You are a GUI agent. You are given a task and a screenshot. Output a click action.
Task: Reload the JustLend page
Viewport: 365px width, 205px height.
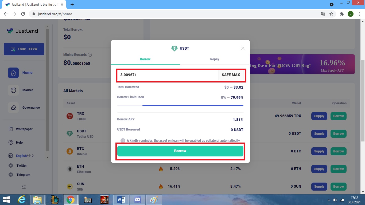[23, 14]
